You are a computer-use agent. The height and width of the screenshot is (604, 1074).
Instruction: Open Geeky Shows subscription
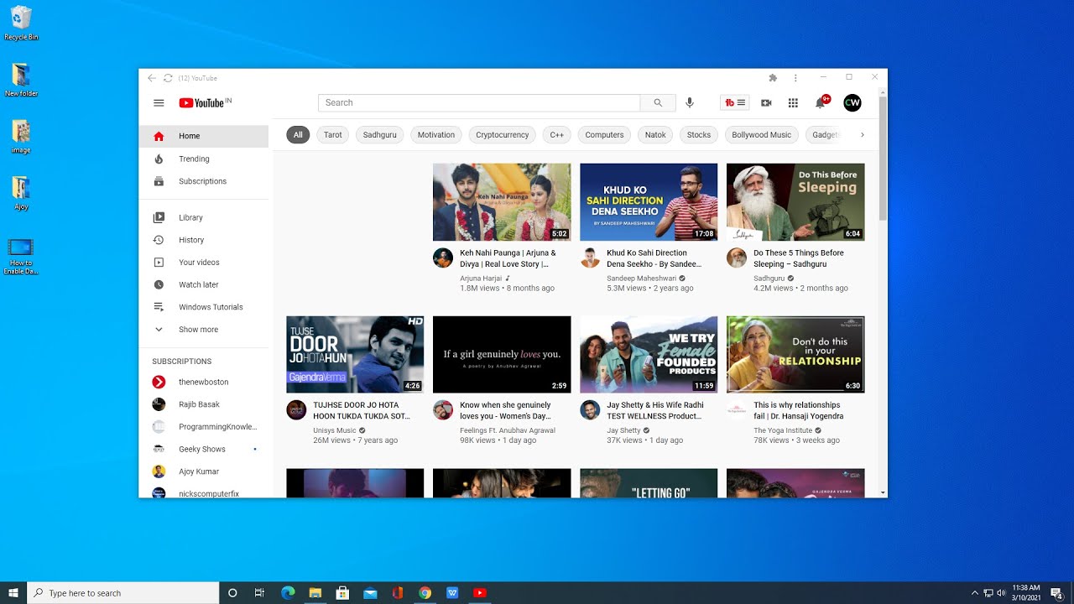coord(204,449)
